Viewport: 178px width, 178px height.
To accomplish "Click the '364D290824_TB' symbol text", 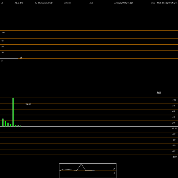I will click(124, 3).
